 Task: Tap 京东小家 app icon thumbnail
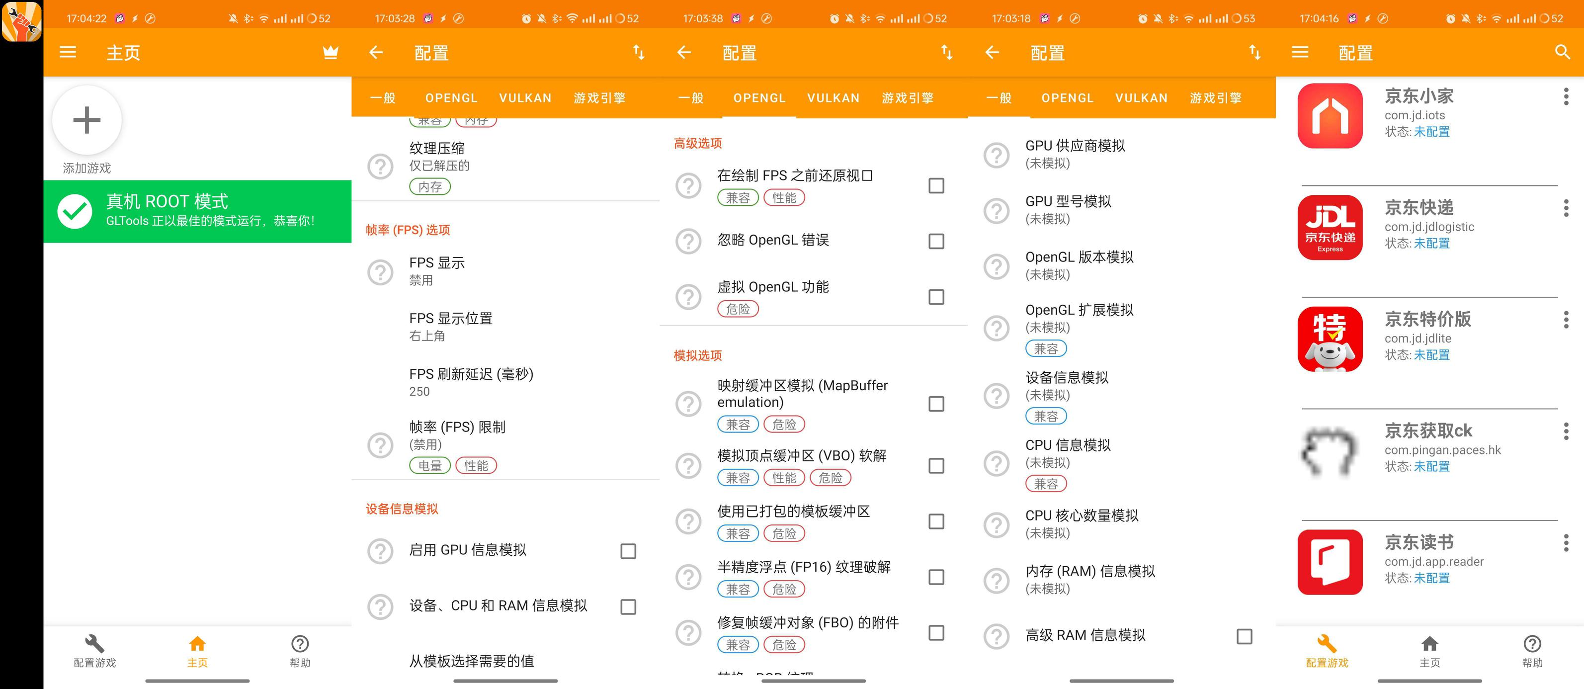pos(1330,116)
